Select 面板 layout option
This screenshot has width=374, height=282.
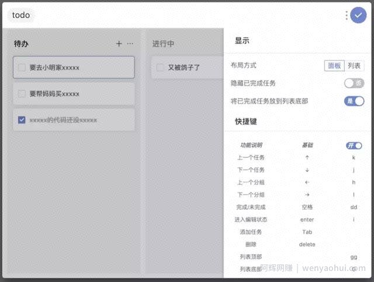[x=334, y=66]
